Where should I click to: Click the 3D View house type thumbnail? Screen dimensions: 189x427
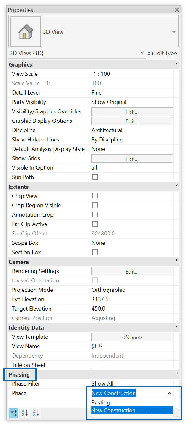click(25, 32)
